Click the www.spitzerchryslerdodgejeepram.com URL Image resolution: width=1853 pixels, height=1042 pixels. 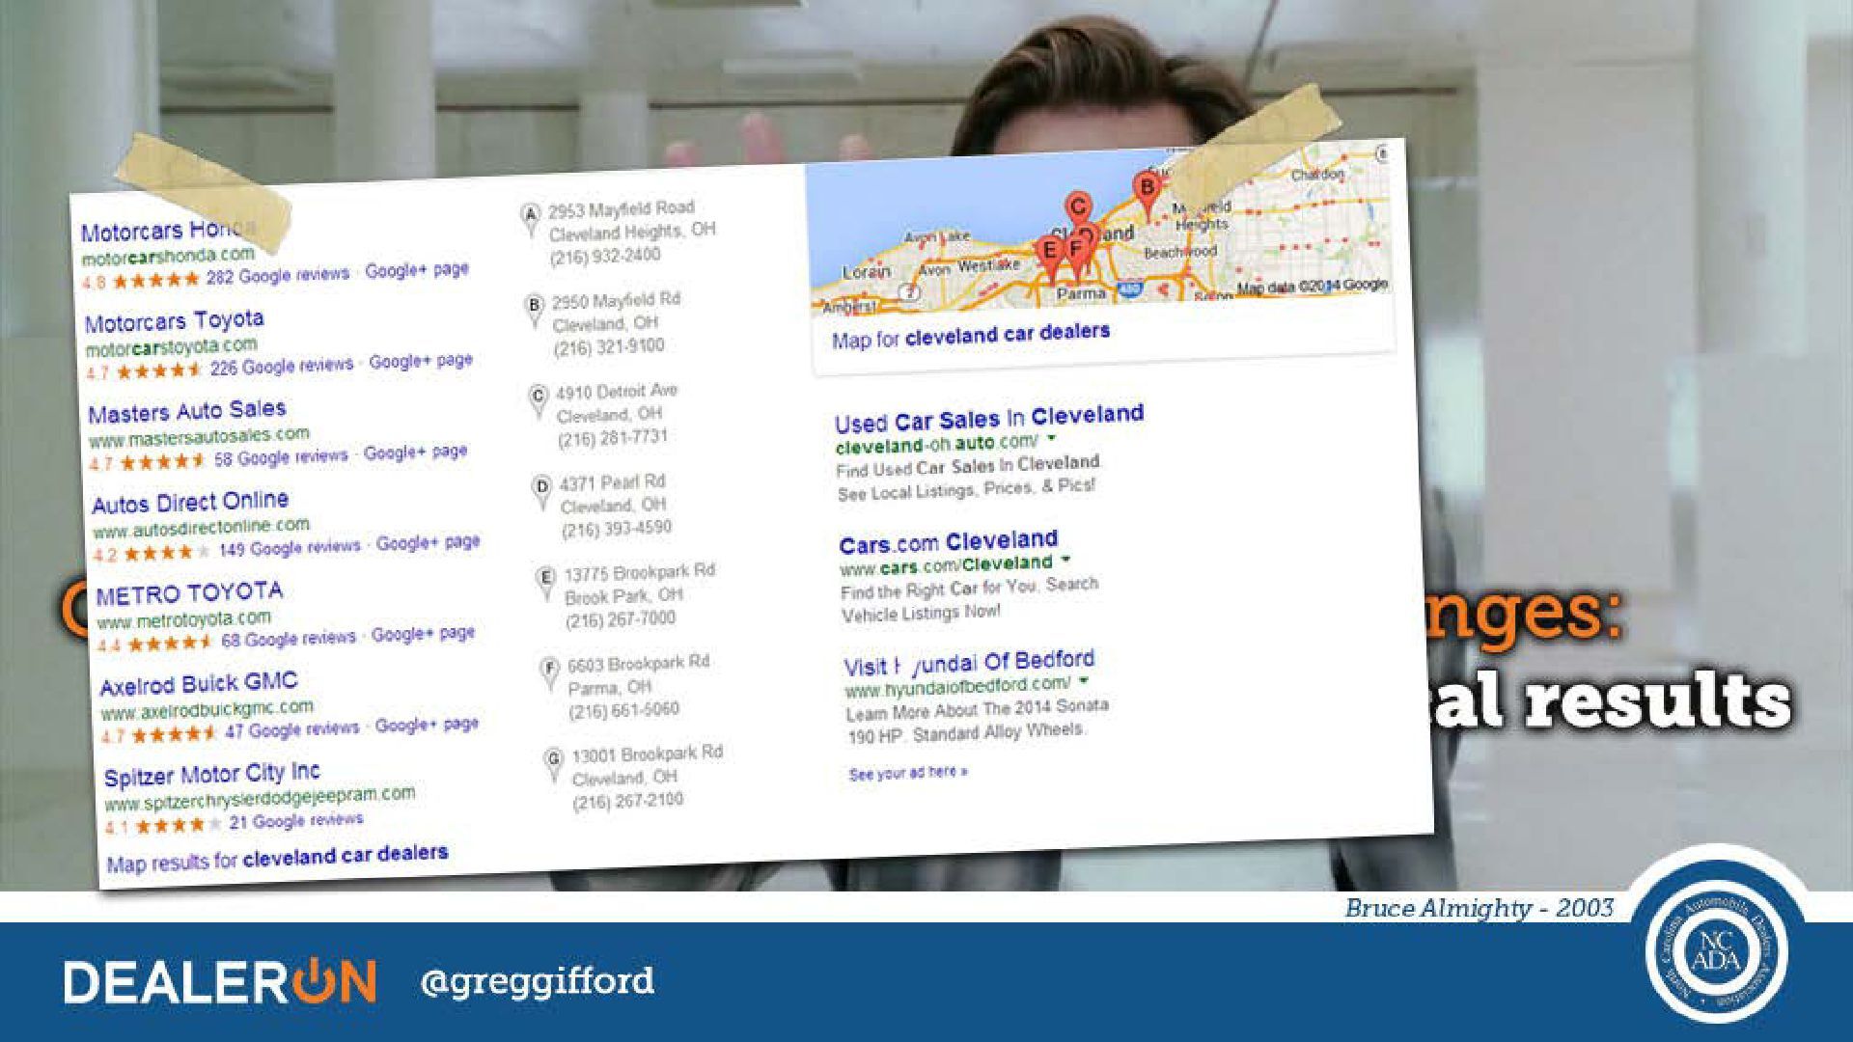pos(260,799)
